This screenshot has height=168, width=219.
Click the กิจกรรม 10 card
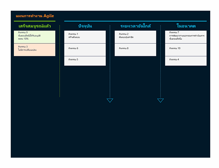[186, 50]
